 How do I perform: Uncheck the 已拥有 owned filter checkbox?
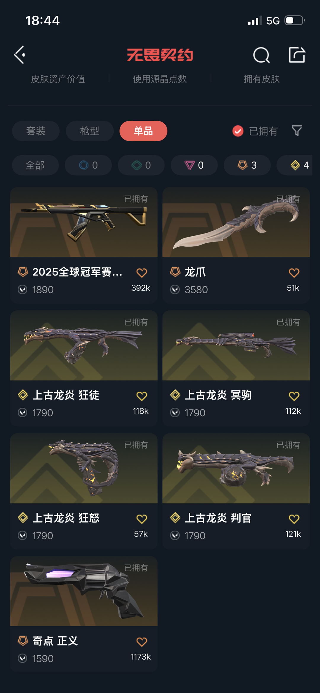tap(238, 131)
